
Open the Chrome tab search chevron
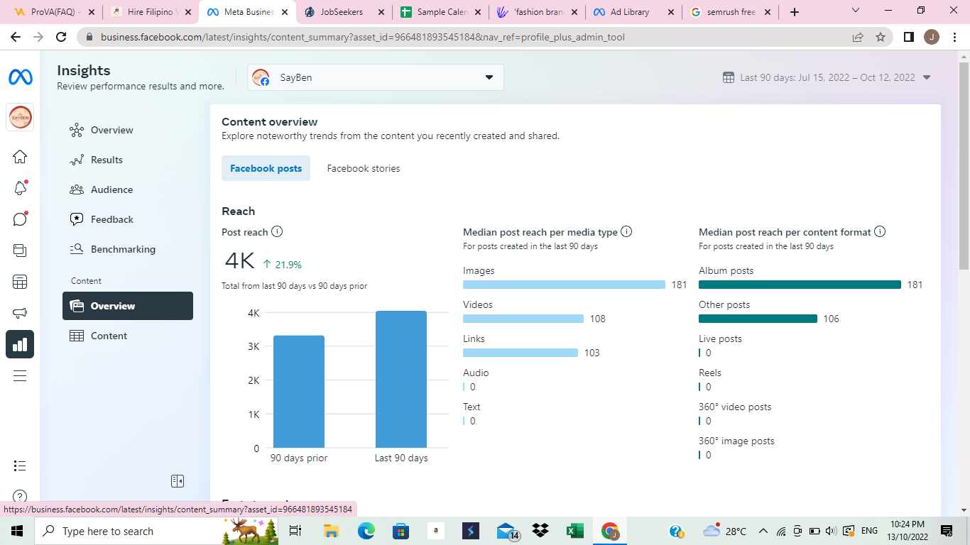point(856,11)
